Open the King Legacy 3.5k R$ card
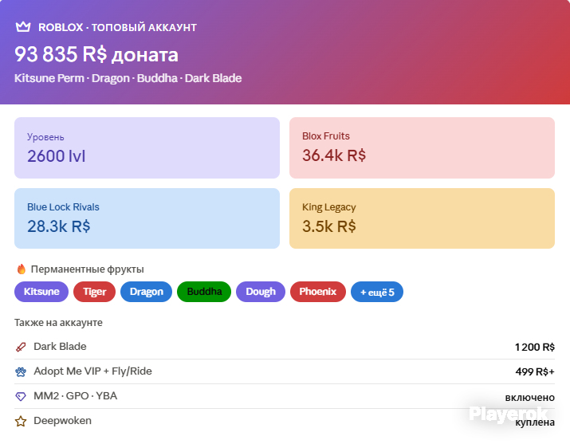 tap(422, 218)
